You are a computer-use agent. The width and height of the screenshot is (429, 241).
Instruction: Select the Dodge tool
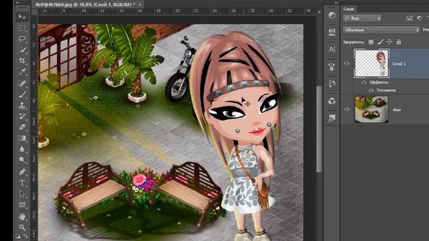22,160
